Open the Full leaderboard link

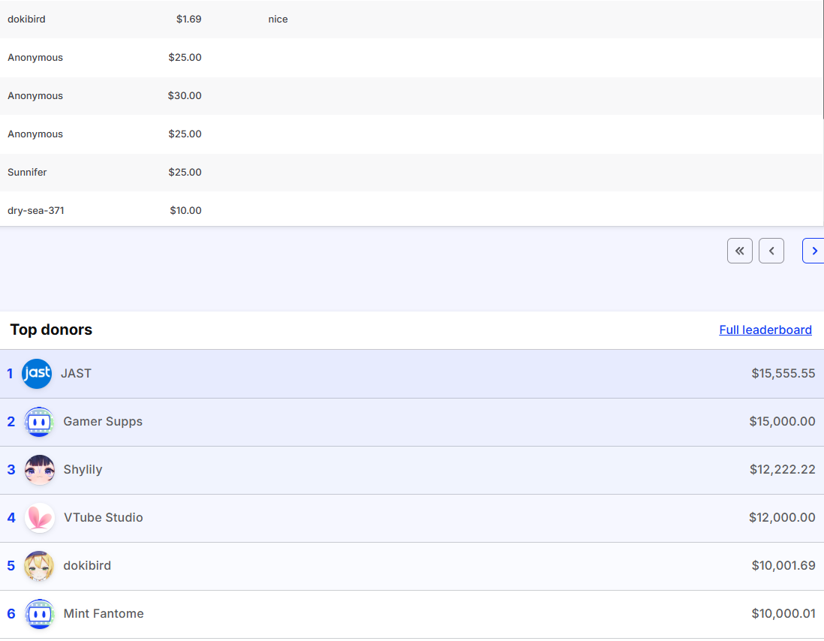tap(765, 330)
